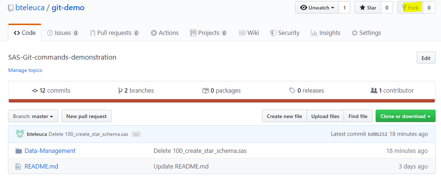The height and width of the screenshot is (178, 441).
Task: Open latest commit hash bd0b252
Action: (377, 134)
